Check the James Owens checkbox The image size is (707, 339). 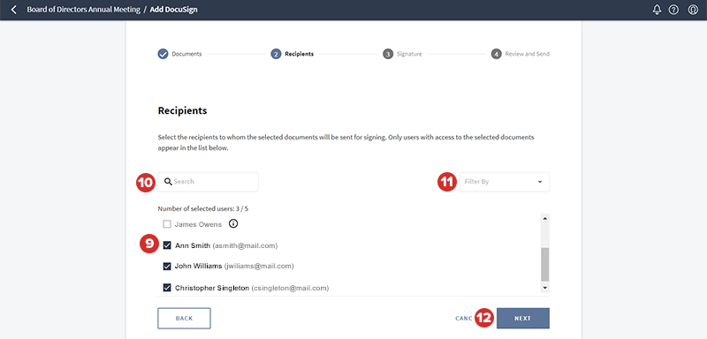click(167, 223)
